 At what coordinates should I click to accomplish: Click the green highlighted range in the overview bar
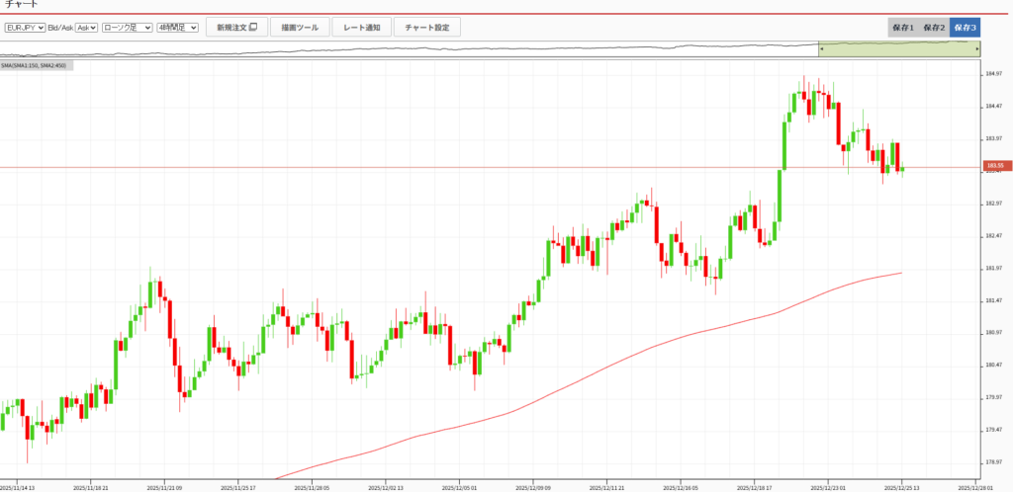pyautogui.click(x=898, y=49)
